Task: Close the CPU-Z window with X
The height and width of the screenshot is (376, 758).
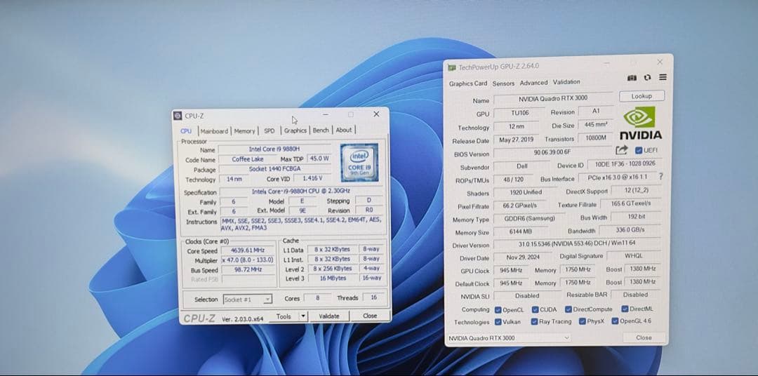Action: click(376, 114)
